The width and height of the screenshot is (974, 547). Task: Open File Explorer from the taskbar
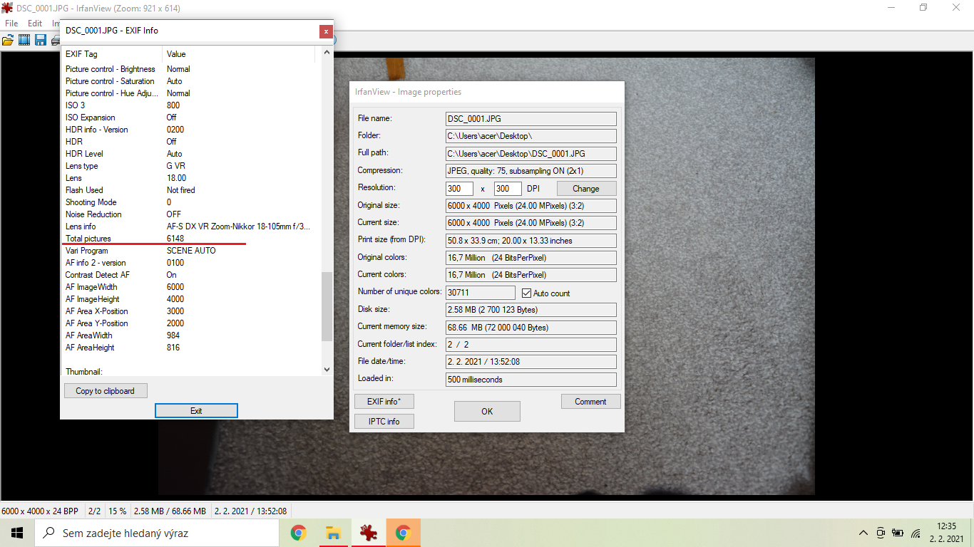[333, 533]
